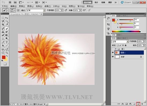147x106 pixels.
Task: Hide Layer 1 using its eye icon
Action: point(113,52)
